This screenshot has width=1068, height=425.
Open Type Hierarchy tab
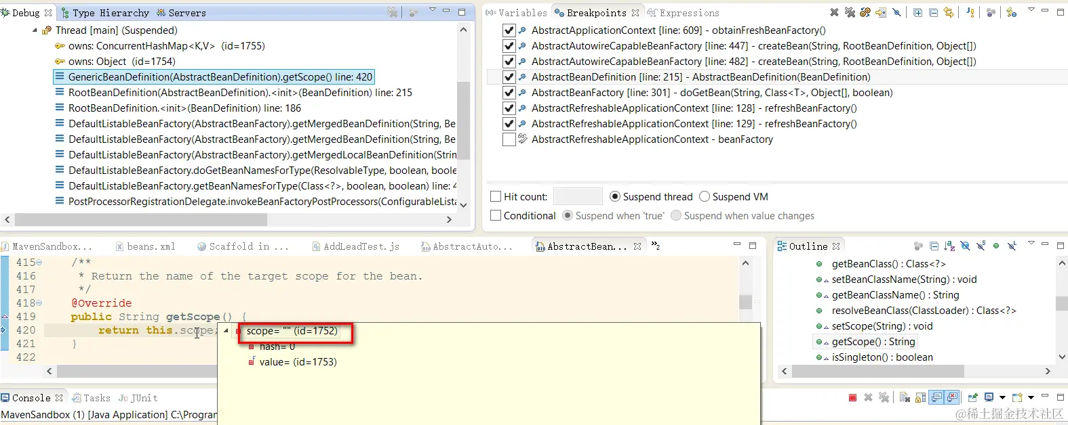click(x=104, y=13)
